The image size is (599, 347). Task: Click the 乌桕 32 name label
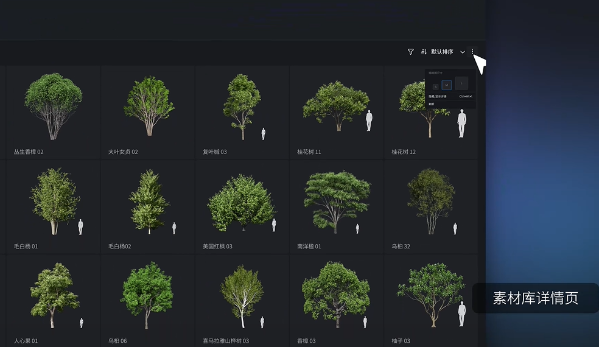(401, 246)
